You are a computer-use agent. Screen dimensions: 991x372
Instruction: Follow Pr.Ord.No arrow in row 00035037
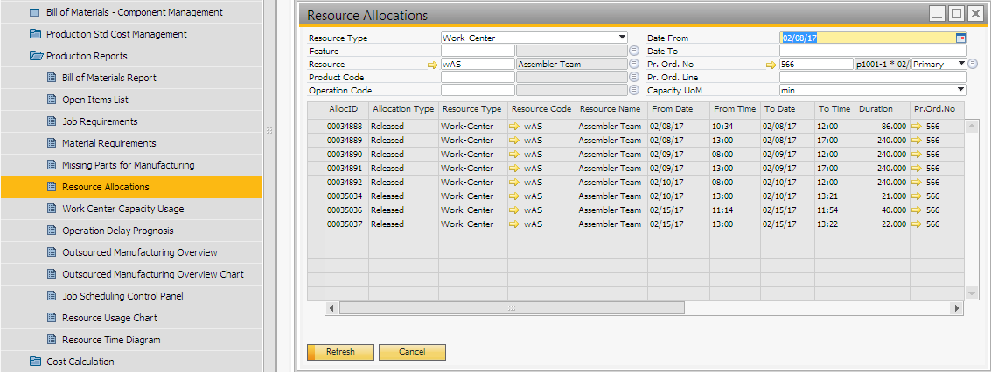pos(917,224)
